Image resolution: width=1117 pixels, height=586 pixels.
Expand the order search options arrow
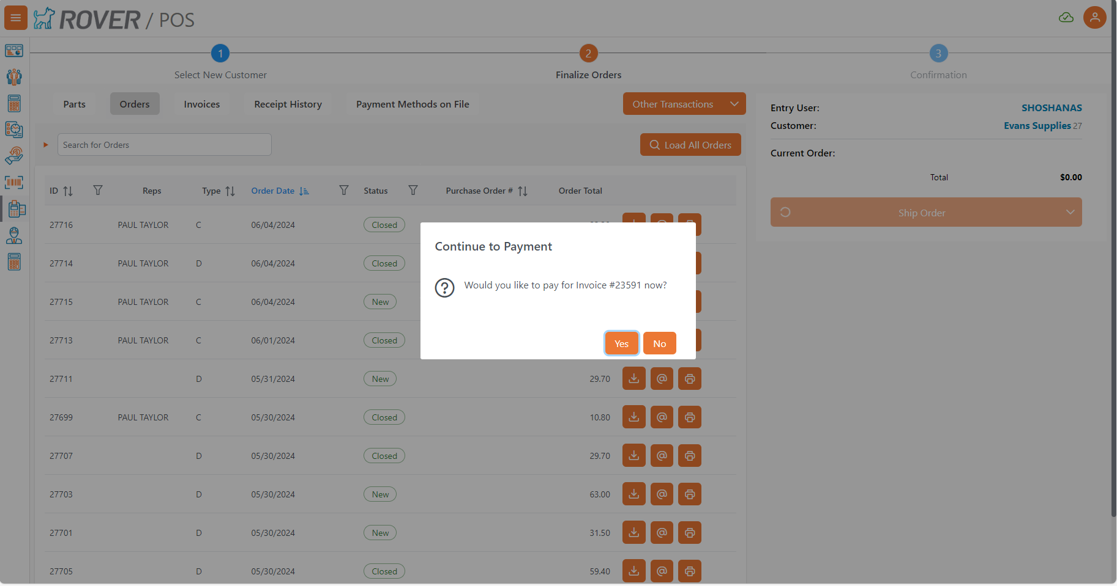pyautogui.click(x=45, y=144)
